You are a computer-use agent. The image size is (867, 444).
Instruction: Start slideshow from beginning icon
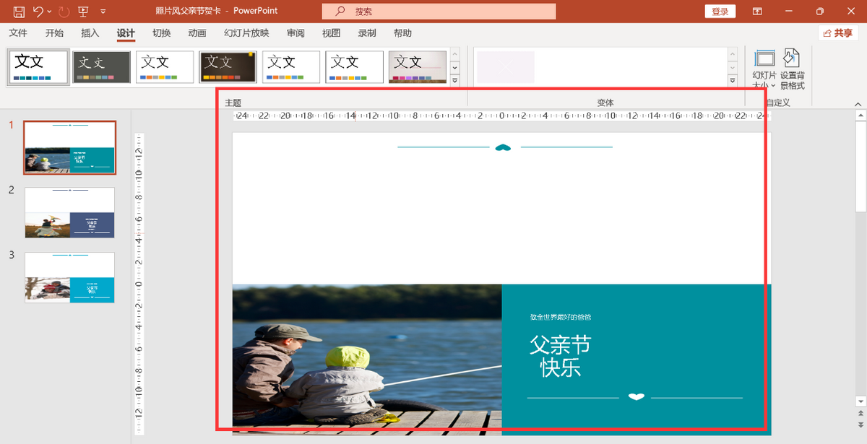(x=83, y=12)
